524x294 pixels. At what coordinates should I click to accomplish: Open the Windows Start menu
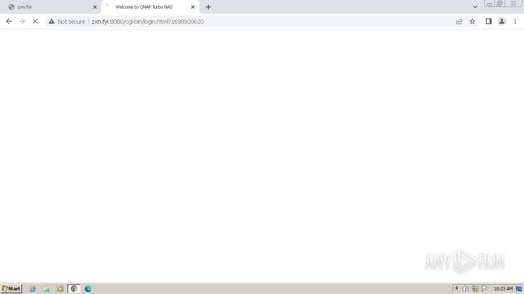coord(11,289)
